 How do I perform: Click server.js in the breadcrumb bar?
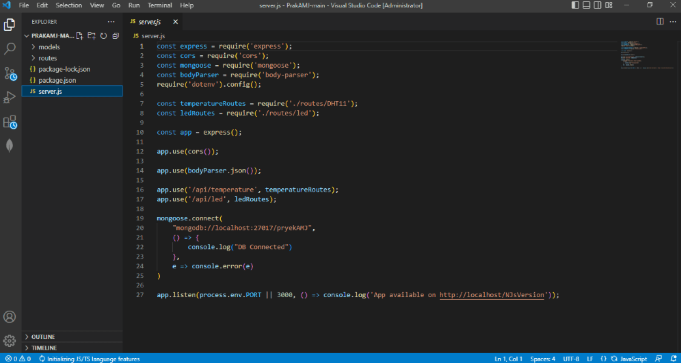pos(153,36)
